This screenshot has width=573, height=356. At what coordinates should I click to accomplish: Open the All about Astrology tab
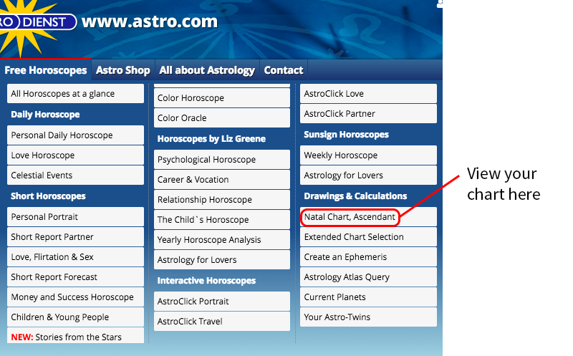click(x=207, y=69)
